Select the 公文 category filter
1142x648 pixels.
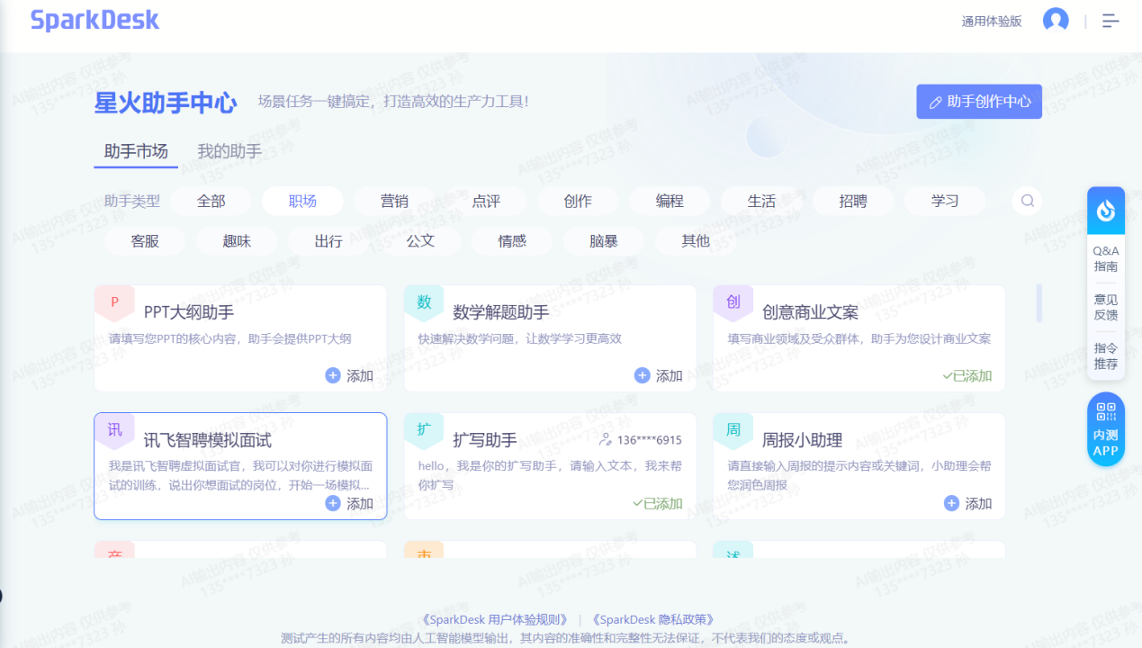point(420,240)
